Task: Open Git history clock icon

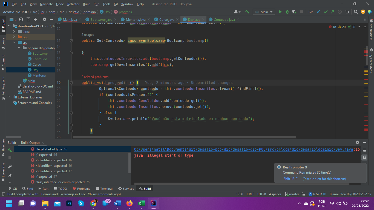Action: [340, 12]
